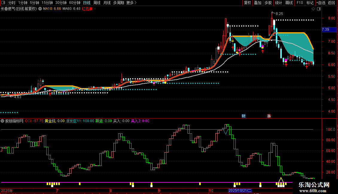The height and width of the screenshot is (194, 338).
Task: Click the 叠加 overlay button
Action: coord(258,3)
